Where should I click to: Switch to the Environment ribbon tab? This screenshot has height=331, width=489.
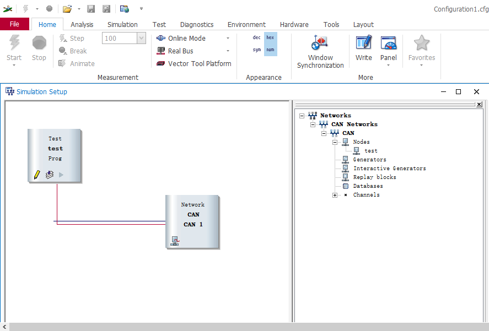click(246, 24)
